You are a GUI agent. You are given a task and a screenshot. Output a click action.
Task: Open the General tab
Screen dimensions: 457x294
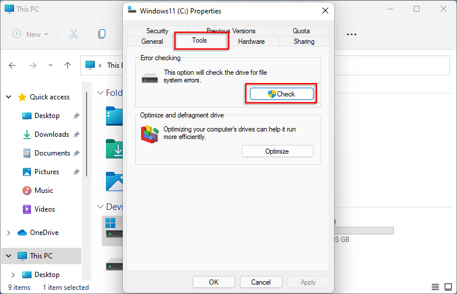(152, 41)
